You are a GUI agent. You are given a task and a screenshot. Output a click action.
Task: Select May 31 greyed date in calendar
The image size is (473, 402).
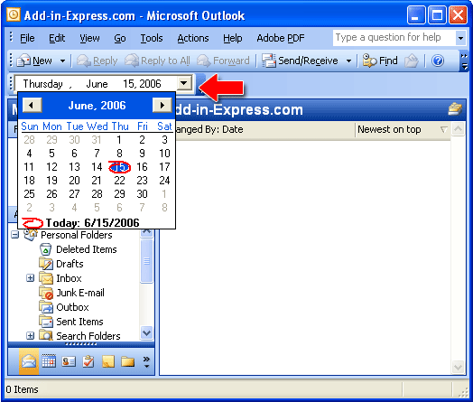[x=97, y=140]
